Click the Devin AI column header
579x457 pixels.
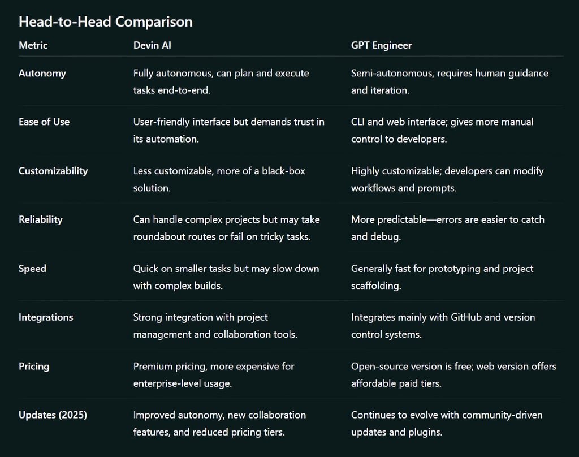152,45
